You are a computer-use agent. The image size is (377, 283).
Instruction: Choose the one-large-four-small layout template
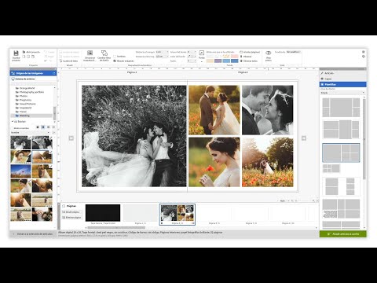coord(341,153)
